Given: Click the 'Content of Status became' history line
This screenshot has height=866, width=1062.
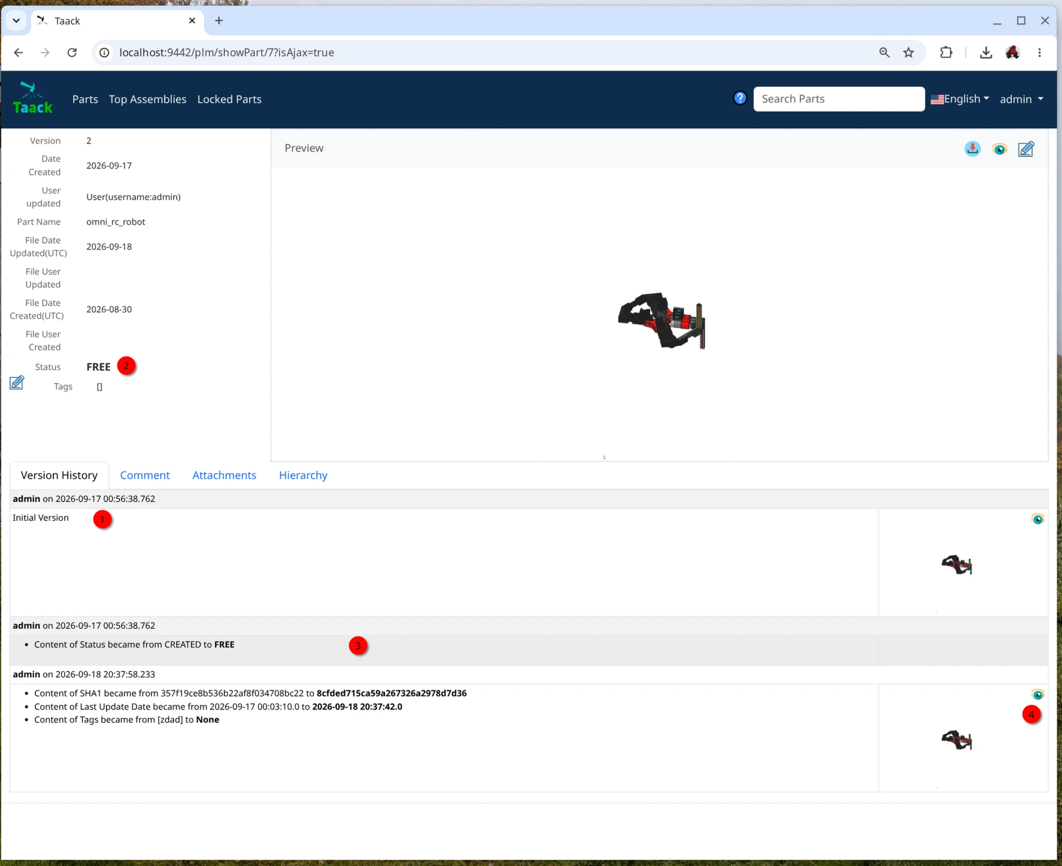Looking at the screenshot, I should click(x=134, y=644).
